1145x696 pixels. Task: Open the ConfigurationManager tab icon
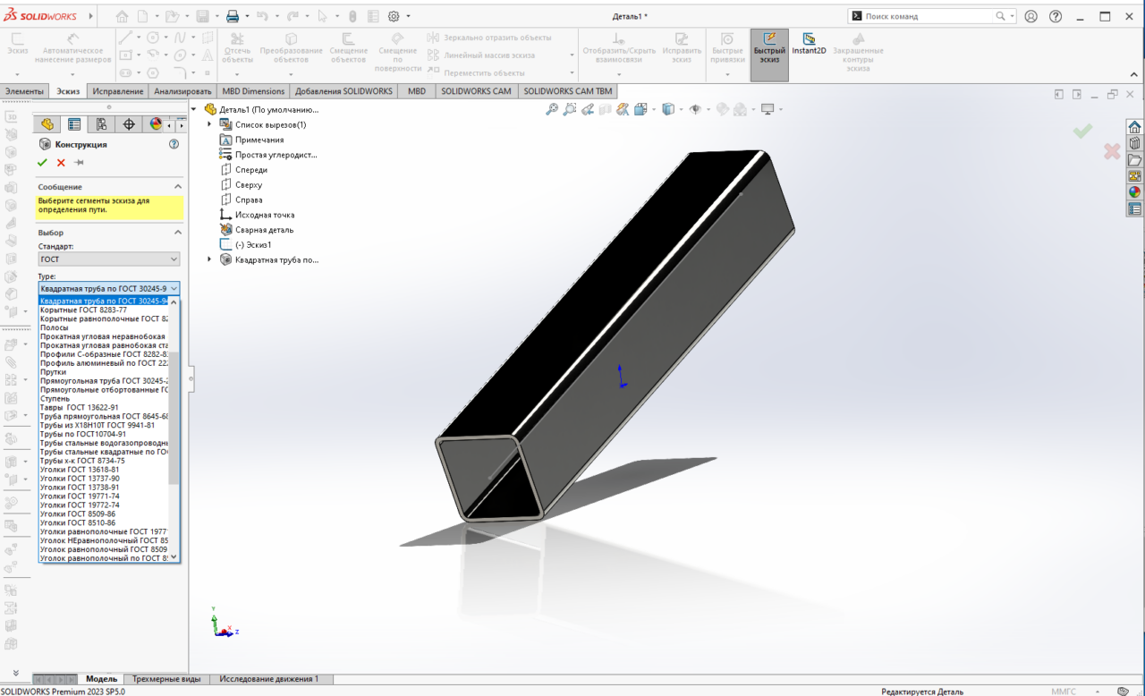101,124
